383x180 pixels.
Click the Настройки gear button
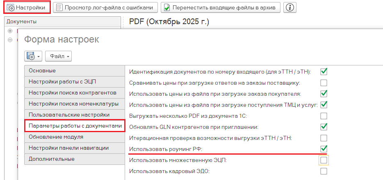click(27, 7)
